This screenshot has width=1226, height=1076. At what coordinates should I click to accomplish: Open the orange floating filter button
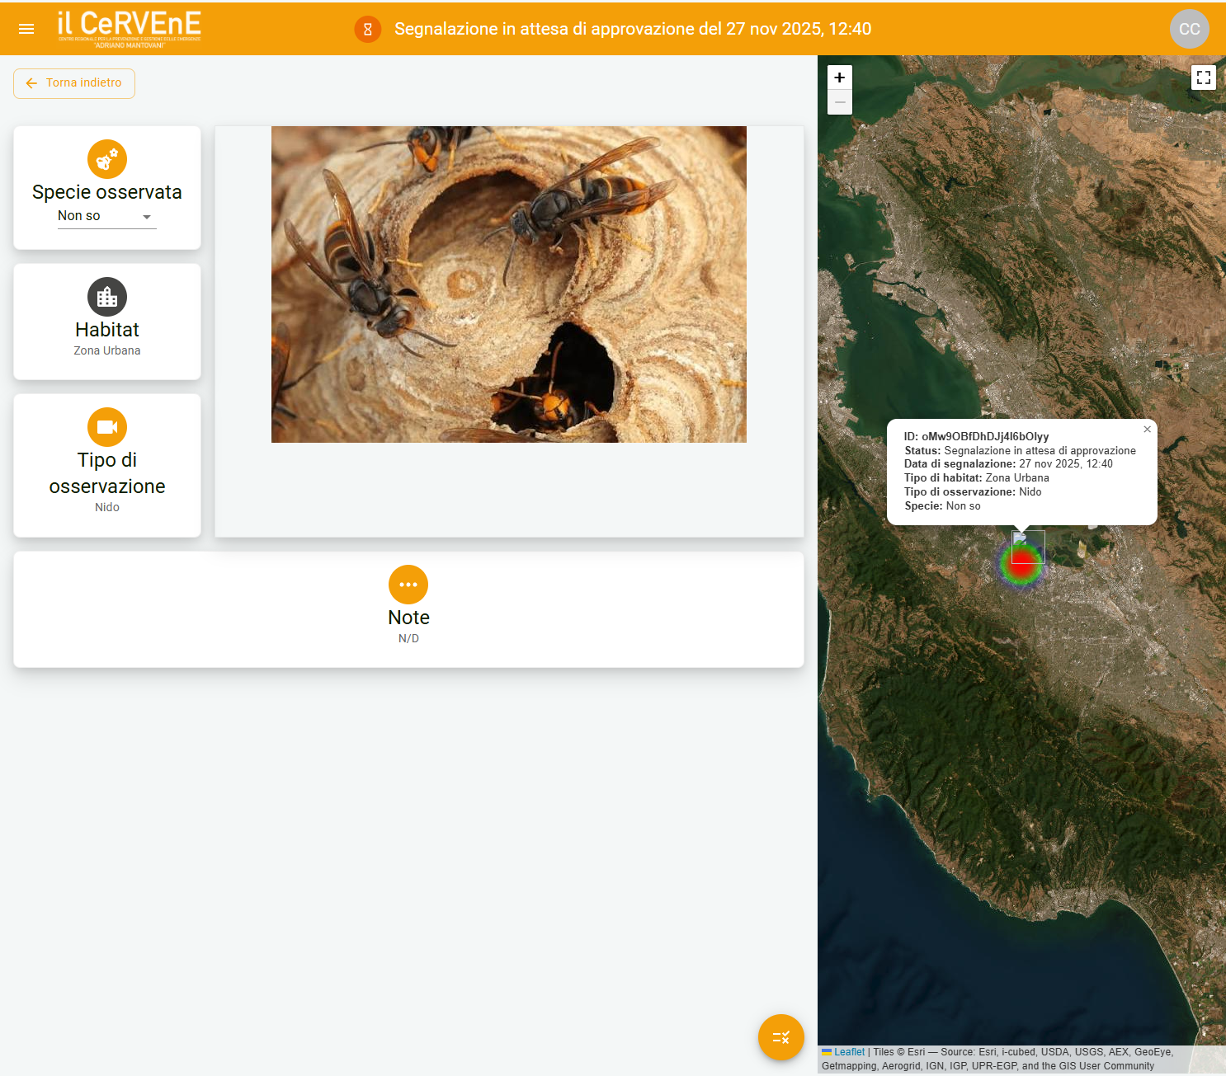[x=780, y=1037]
